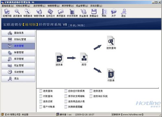Choose 基础信息 in the sidebar

[x=18, y=33]
